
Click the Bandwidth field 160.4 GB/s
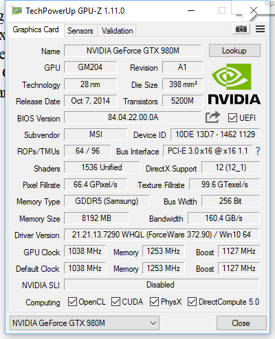point(223,218)
